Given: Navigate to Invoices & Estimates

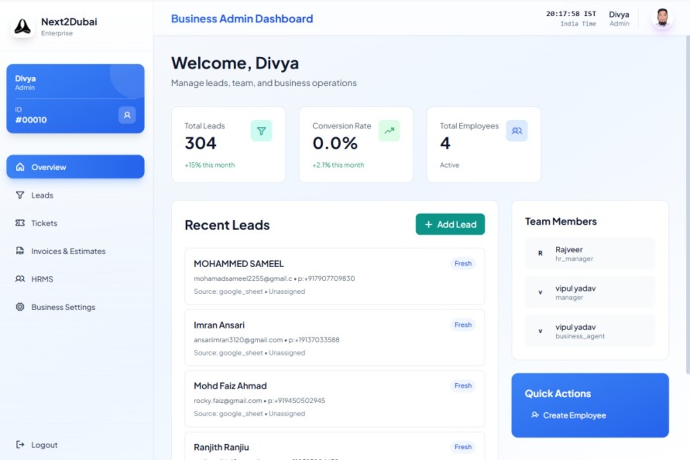Looking at the screenshot, I should click(x=76, y=251).
